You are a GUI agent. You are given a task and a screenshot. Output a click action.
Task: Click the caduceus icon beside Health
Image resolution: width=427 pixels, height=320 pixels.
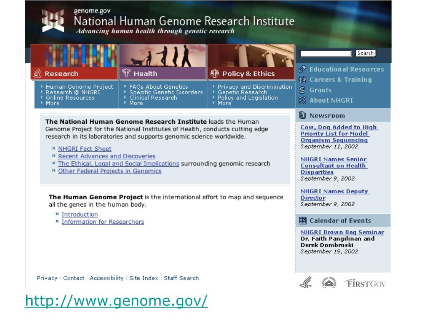tap(126, 73)
